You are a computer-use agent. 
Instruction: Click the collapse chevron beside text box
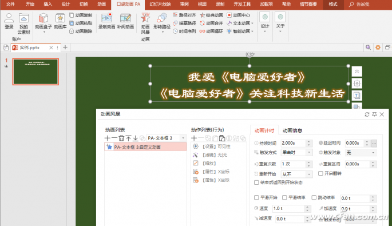pyautogui.click(x=357, y=72)
